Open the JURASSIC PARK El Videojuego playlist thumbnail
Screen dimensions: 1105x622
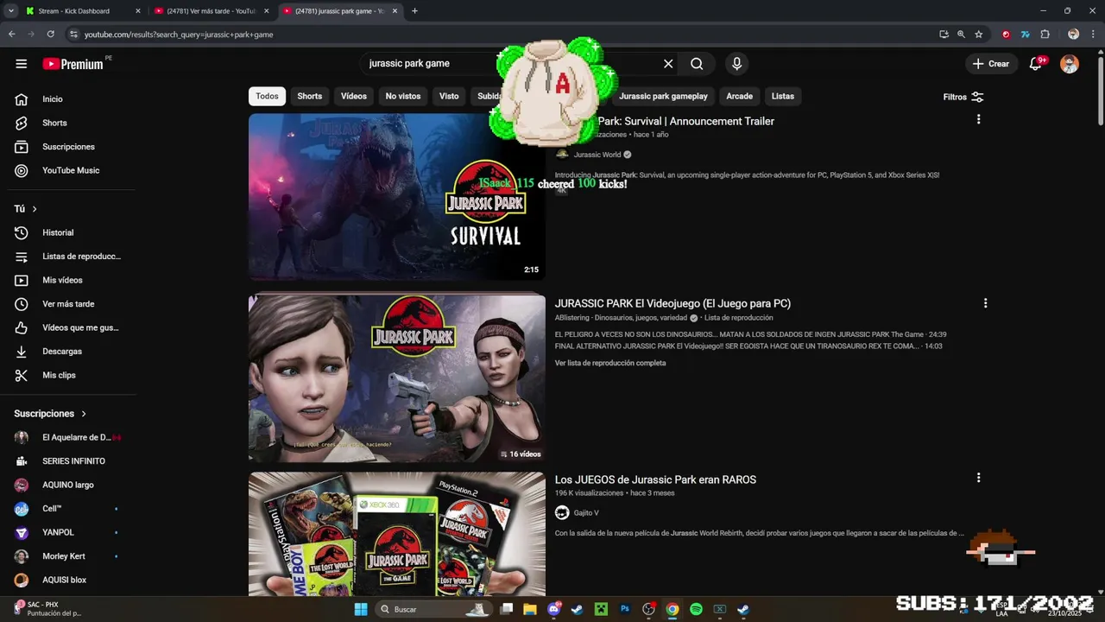(397, 378)
